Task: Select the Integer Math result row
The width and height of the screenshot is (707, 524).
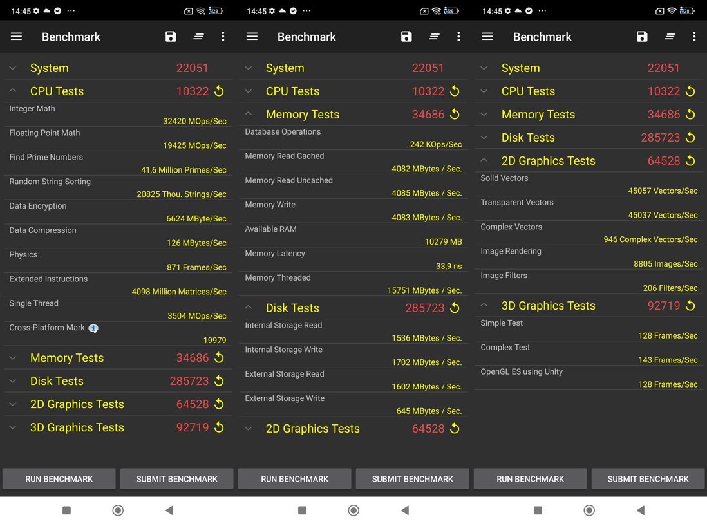Action: (x=118, y=115)
